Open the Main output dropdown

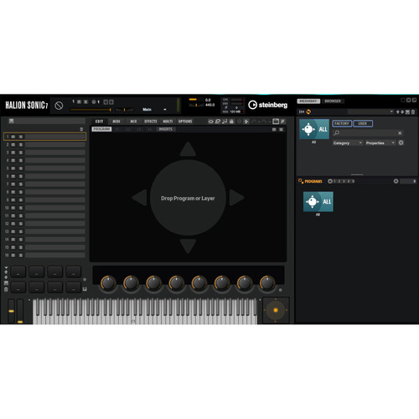pos(154,109)
